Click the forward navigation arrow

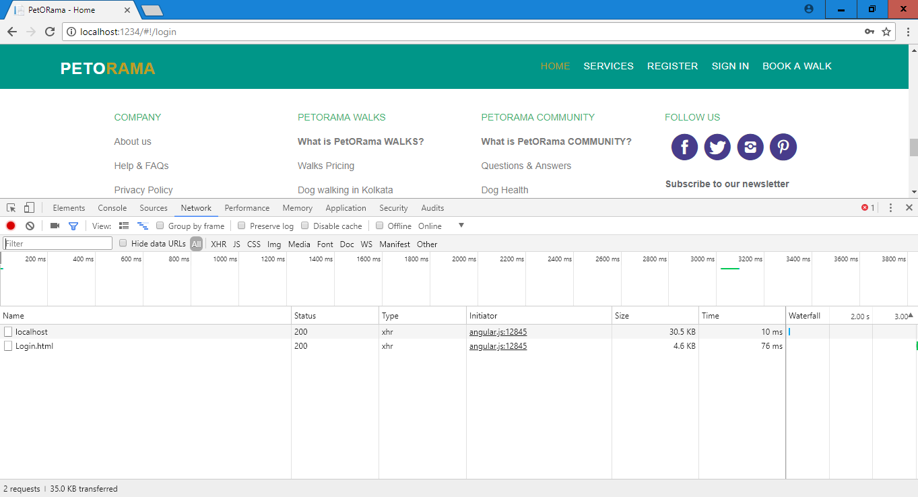pos(31,32)
